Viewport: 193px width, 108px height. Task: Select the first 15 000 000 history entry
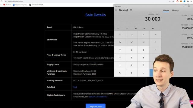[x=187, y=27]
